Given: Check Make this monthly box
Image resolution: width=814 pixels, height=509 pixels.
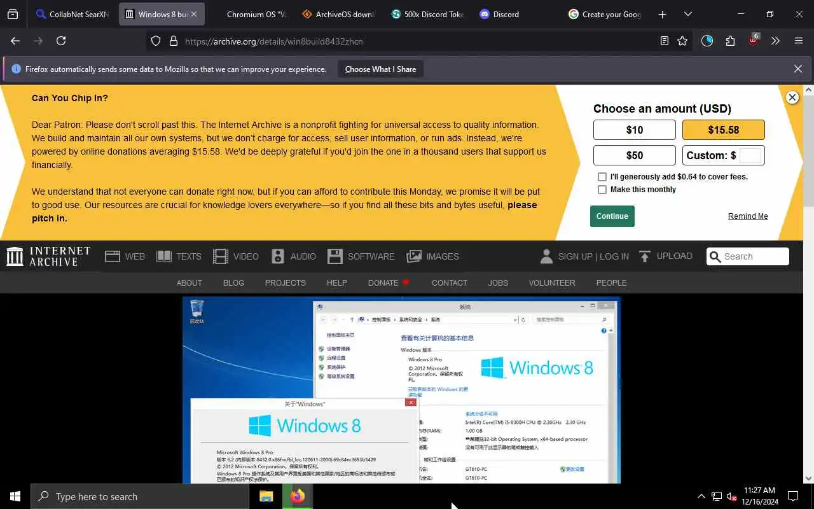Looking at the screenshot, I should click(602, 190).
